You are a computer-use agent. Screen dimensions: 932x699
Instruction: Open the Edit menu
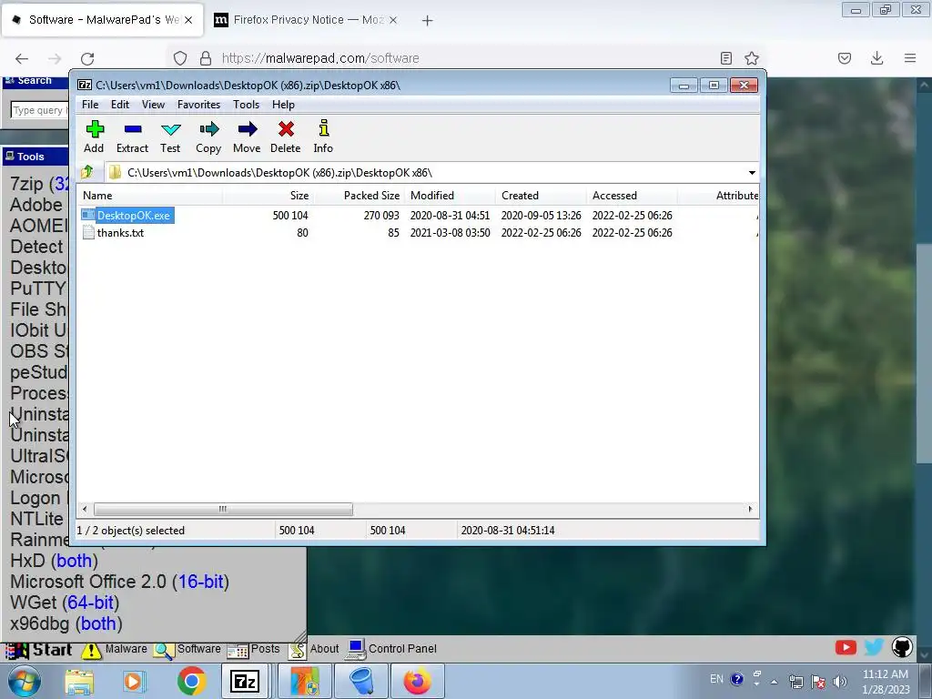pos(120,105)
